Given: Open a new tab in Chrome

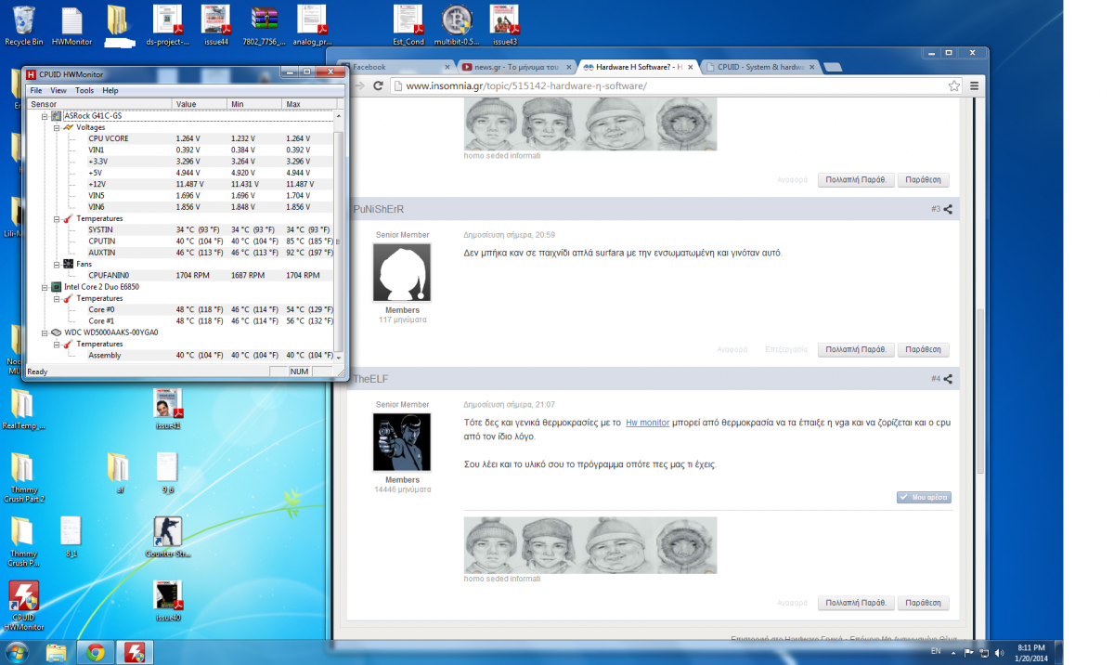Looking at the screenshot, I should [833, 68].
